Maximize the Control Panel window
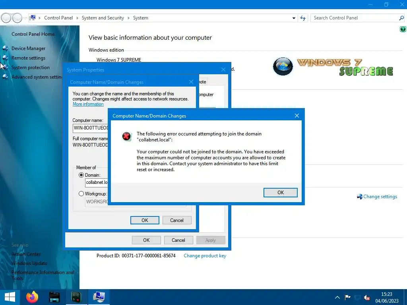Viewport: 407px width, 305px height. [386, 4]
